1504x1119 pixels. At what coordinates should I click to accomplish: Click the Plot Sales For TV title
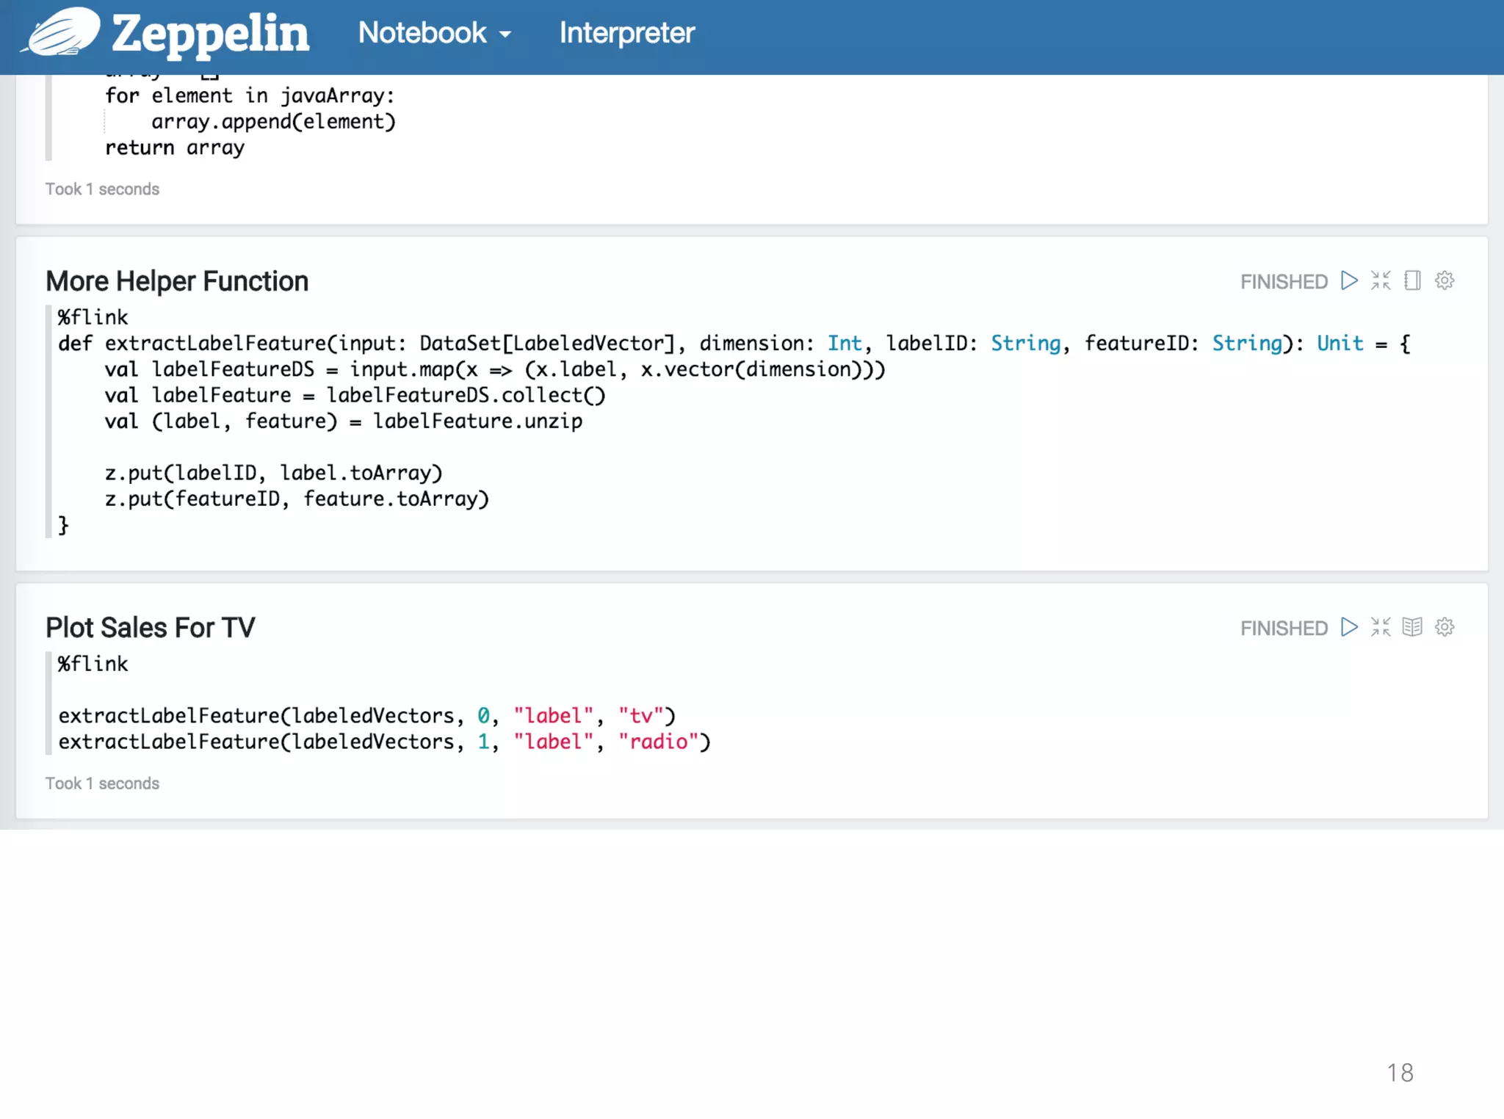151,628
